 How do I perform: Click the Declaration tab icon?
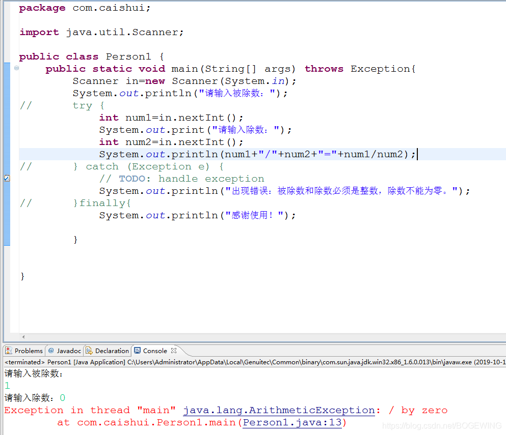[89, 351]
